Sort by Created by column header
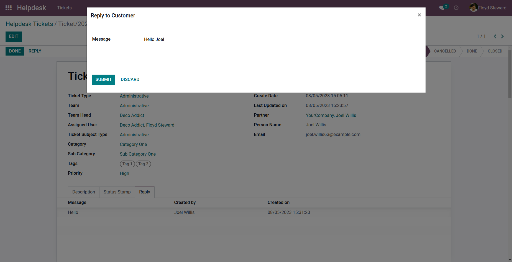Viewport: 512px width, 262px height. (185, 203)
